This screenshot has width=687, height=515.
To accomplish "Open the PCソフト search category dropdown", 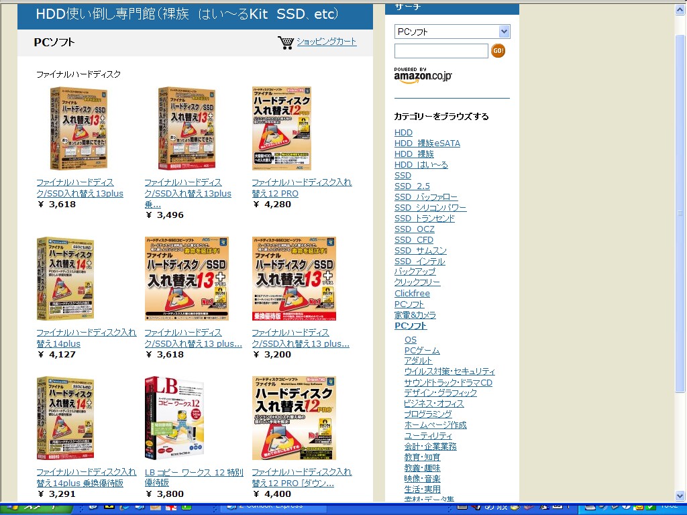I will click(x=452, y=32).
